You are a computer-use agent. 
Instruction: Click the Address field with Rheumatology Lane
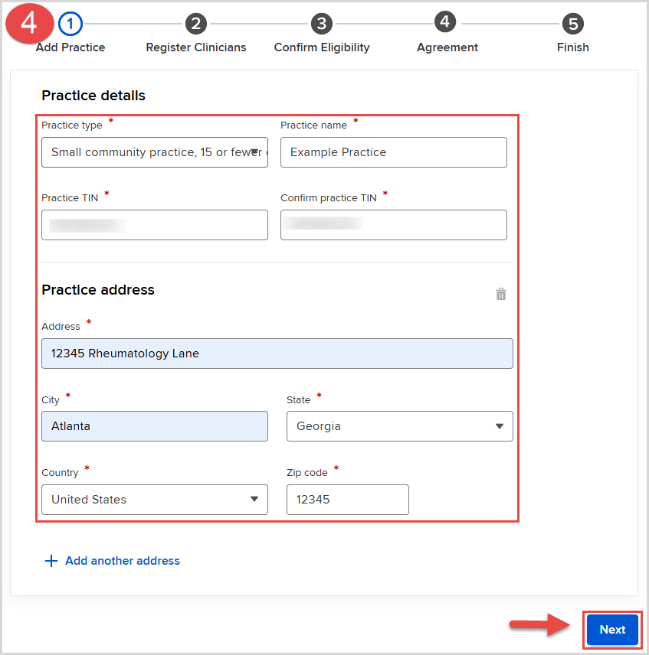click(277, 354)
